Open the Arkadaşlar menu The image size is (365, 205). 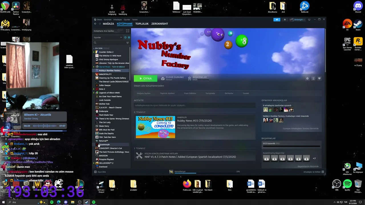pos(117,20)
